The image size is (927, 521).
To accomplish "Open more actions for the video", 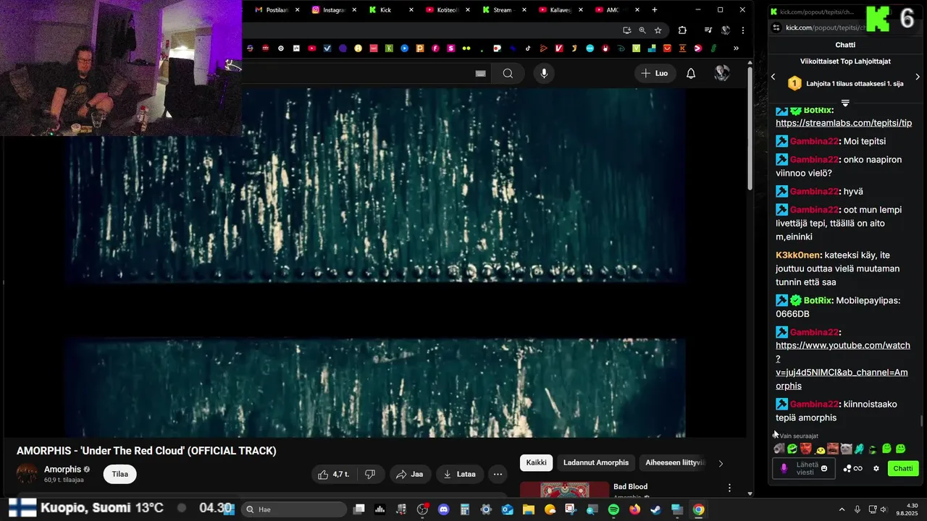I will (x=498, y=474).
